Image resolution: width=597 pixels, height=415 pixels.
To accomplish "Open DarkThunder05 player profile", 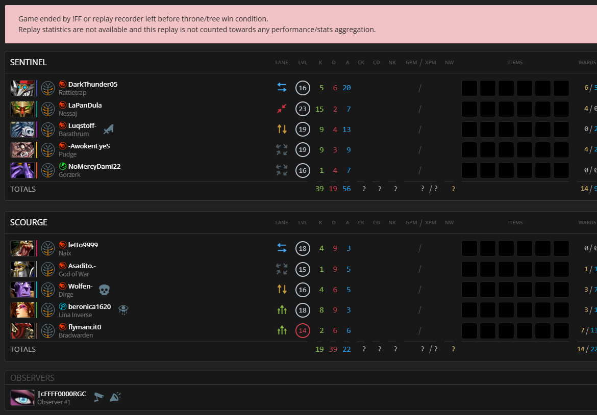I will click(92, 84).
